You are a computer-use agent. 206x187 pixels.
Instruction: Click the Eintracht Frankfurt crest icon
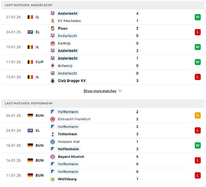[53, 119]
